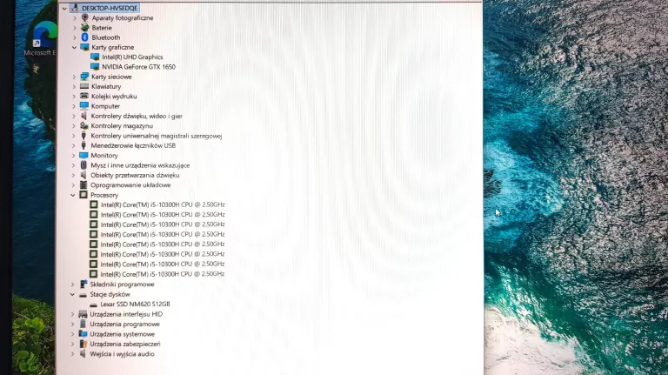Collapse the Procesory branch
This screenshot has width=668, height=375.
pyautogui.click(x=75, y=195)
